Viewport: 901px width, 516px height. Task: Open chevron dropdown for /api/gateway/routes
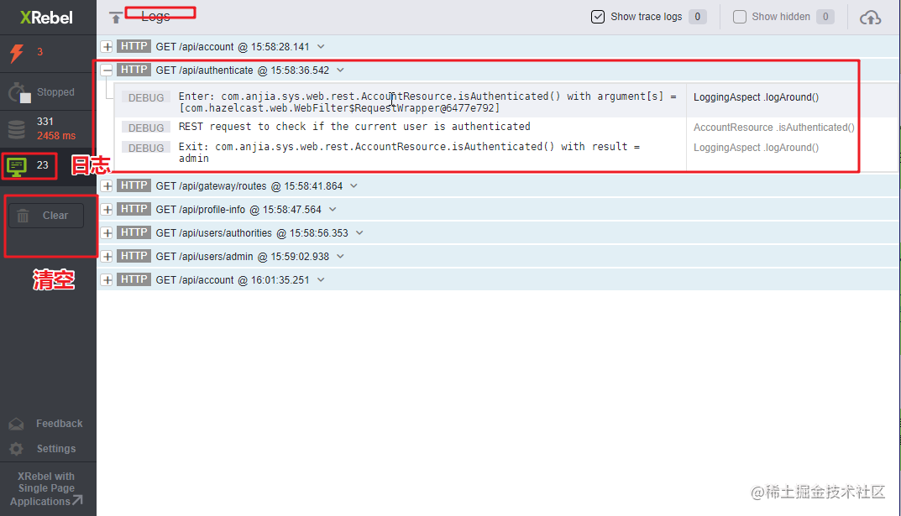[x=354, y=186]
